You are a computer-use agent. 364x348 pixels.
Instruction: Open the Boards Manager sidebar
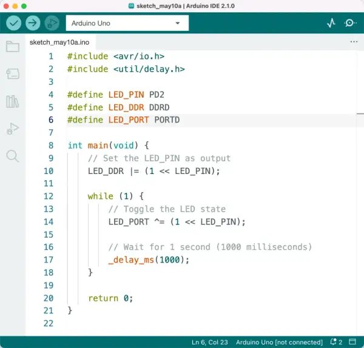[13, 74]
